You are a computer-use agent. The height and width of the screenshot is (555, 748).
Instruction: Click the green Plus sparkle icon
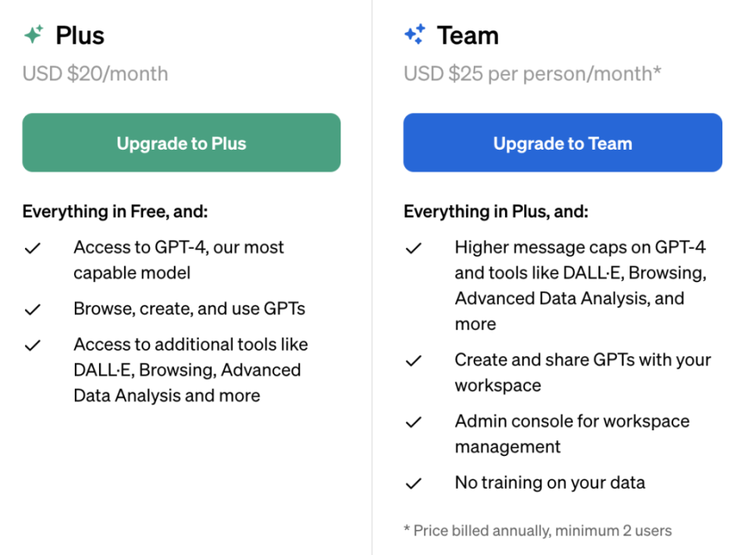34,35
